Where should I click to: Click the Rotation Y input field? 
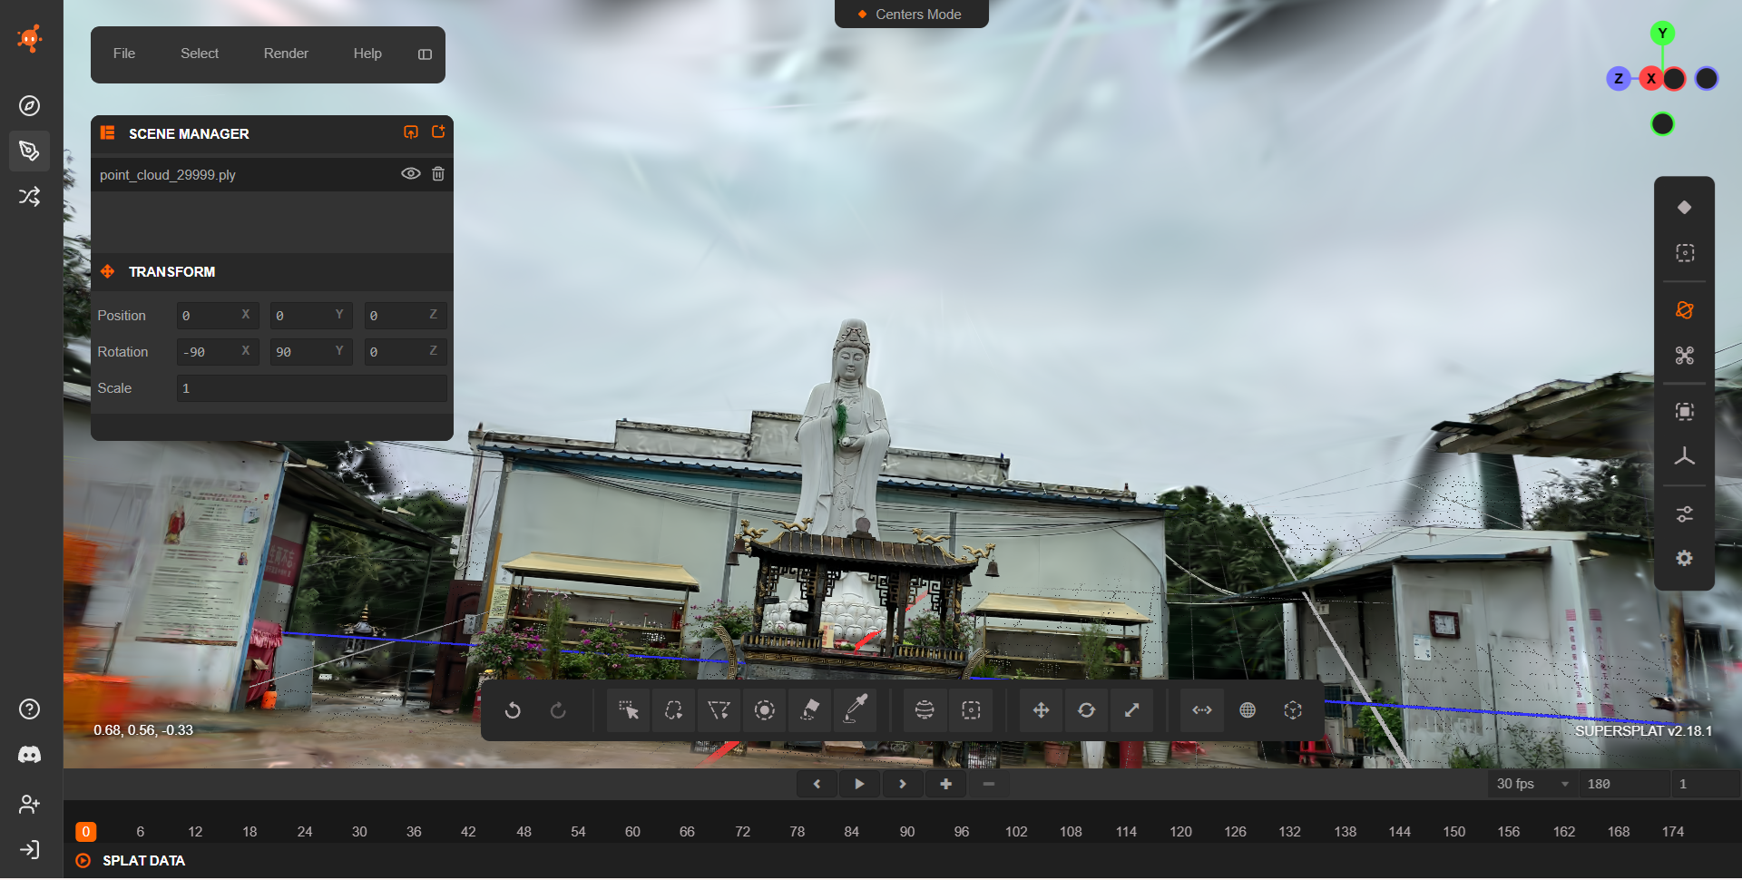(311, 352)
